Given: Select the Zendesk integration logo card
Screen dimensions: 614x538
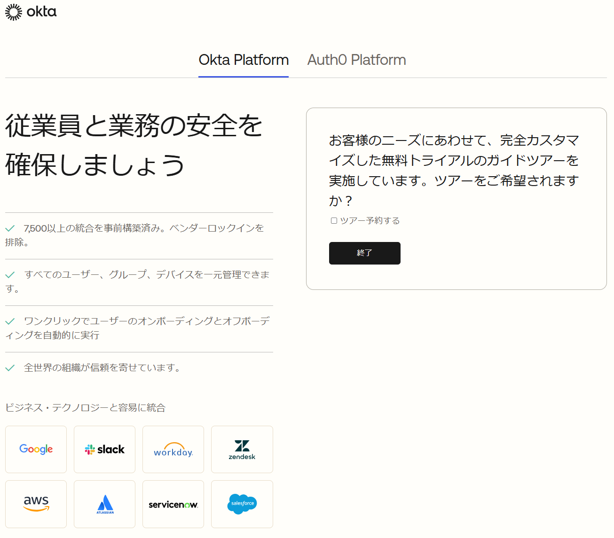Looking at the screenshot, I should pos(242,449).
